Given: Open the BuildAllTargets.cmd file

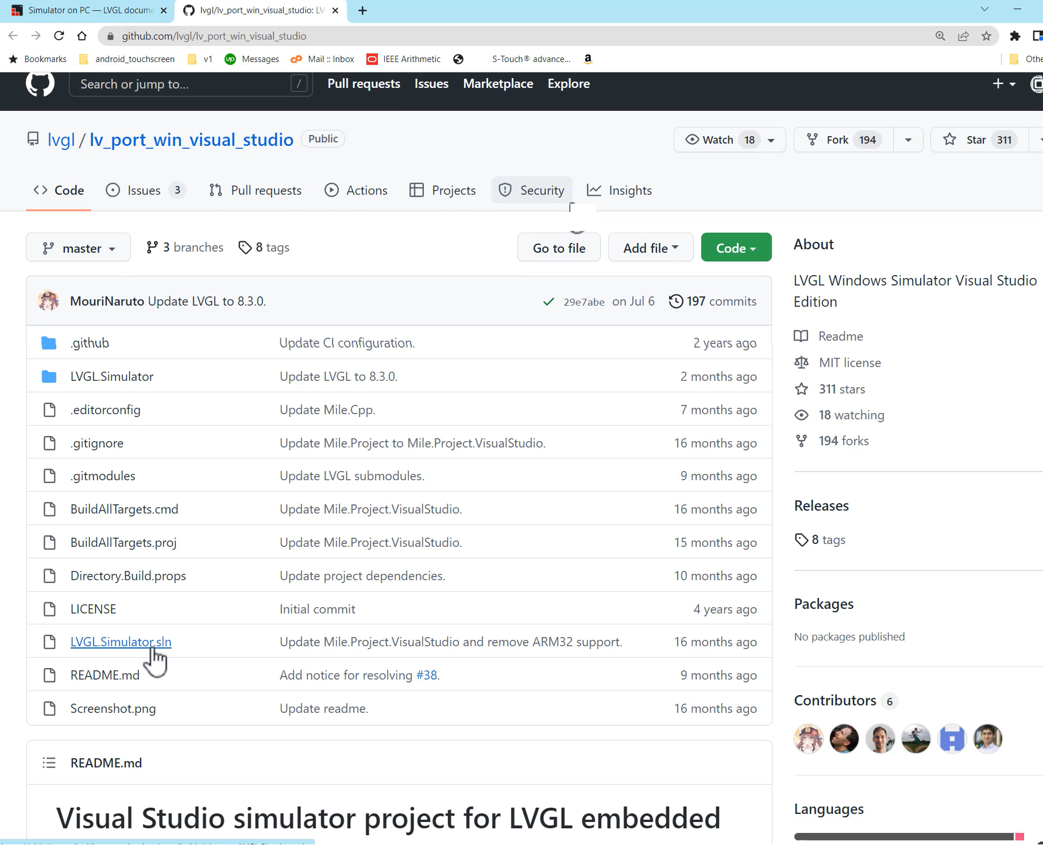Looking at the screenshot, I should 124,510.
